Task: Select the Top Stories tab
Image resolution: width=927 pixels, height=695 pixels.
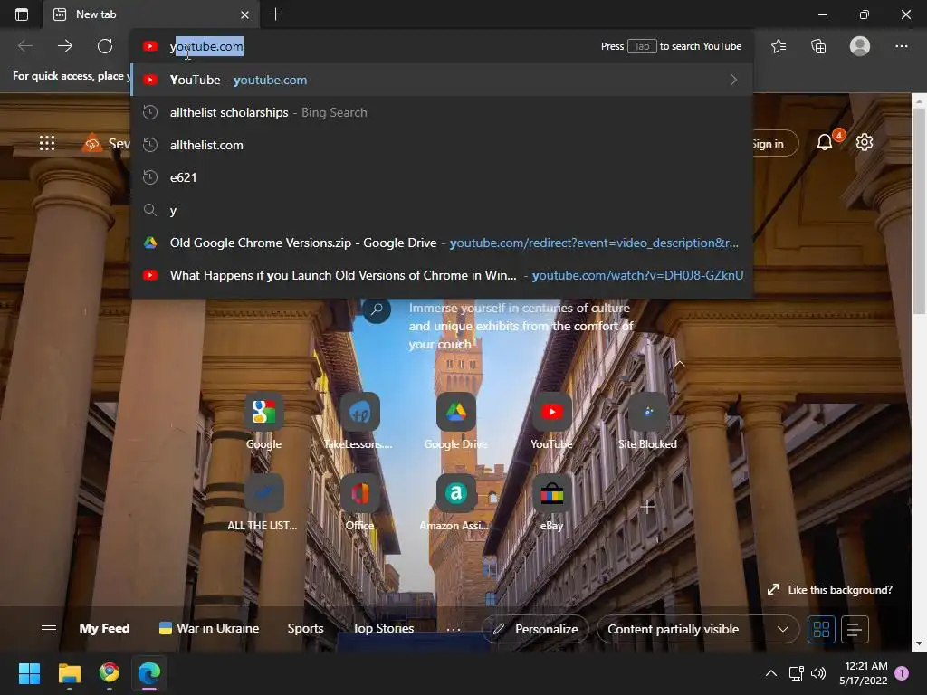Action: (383, 628)
